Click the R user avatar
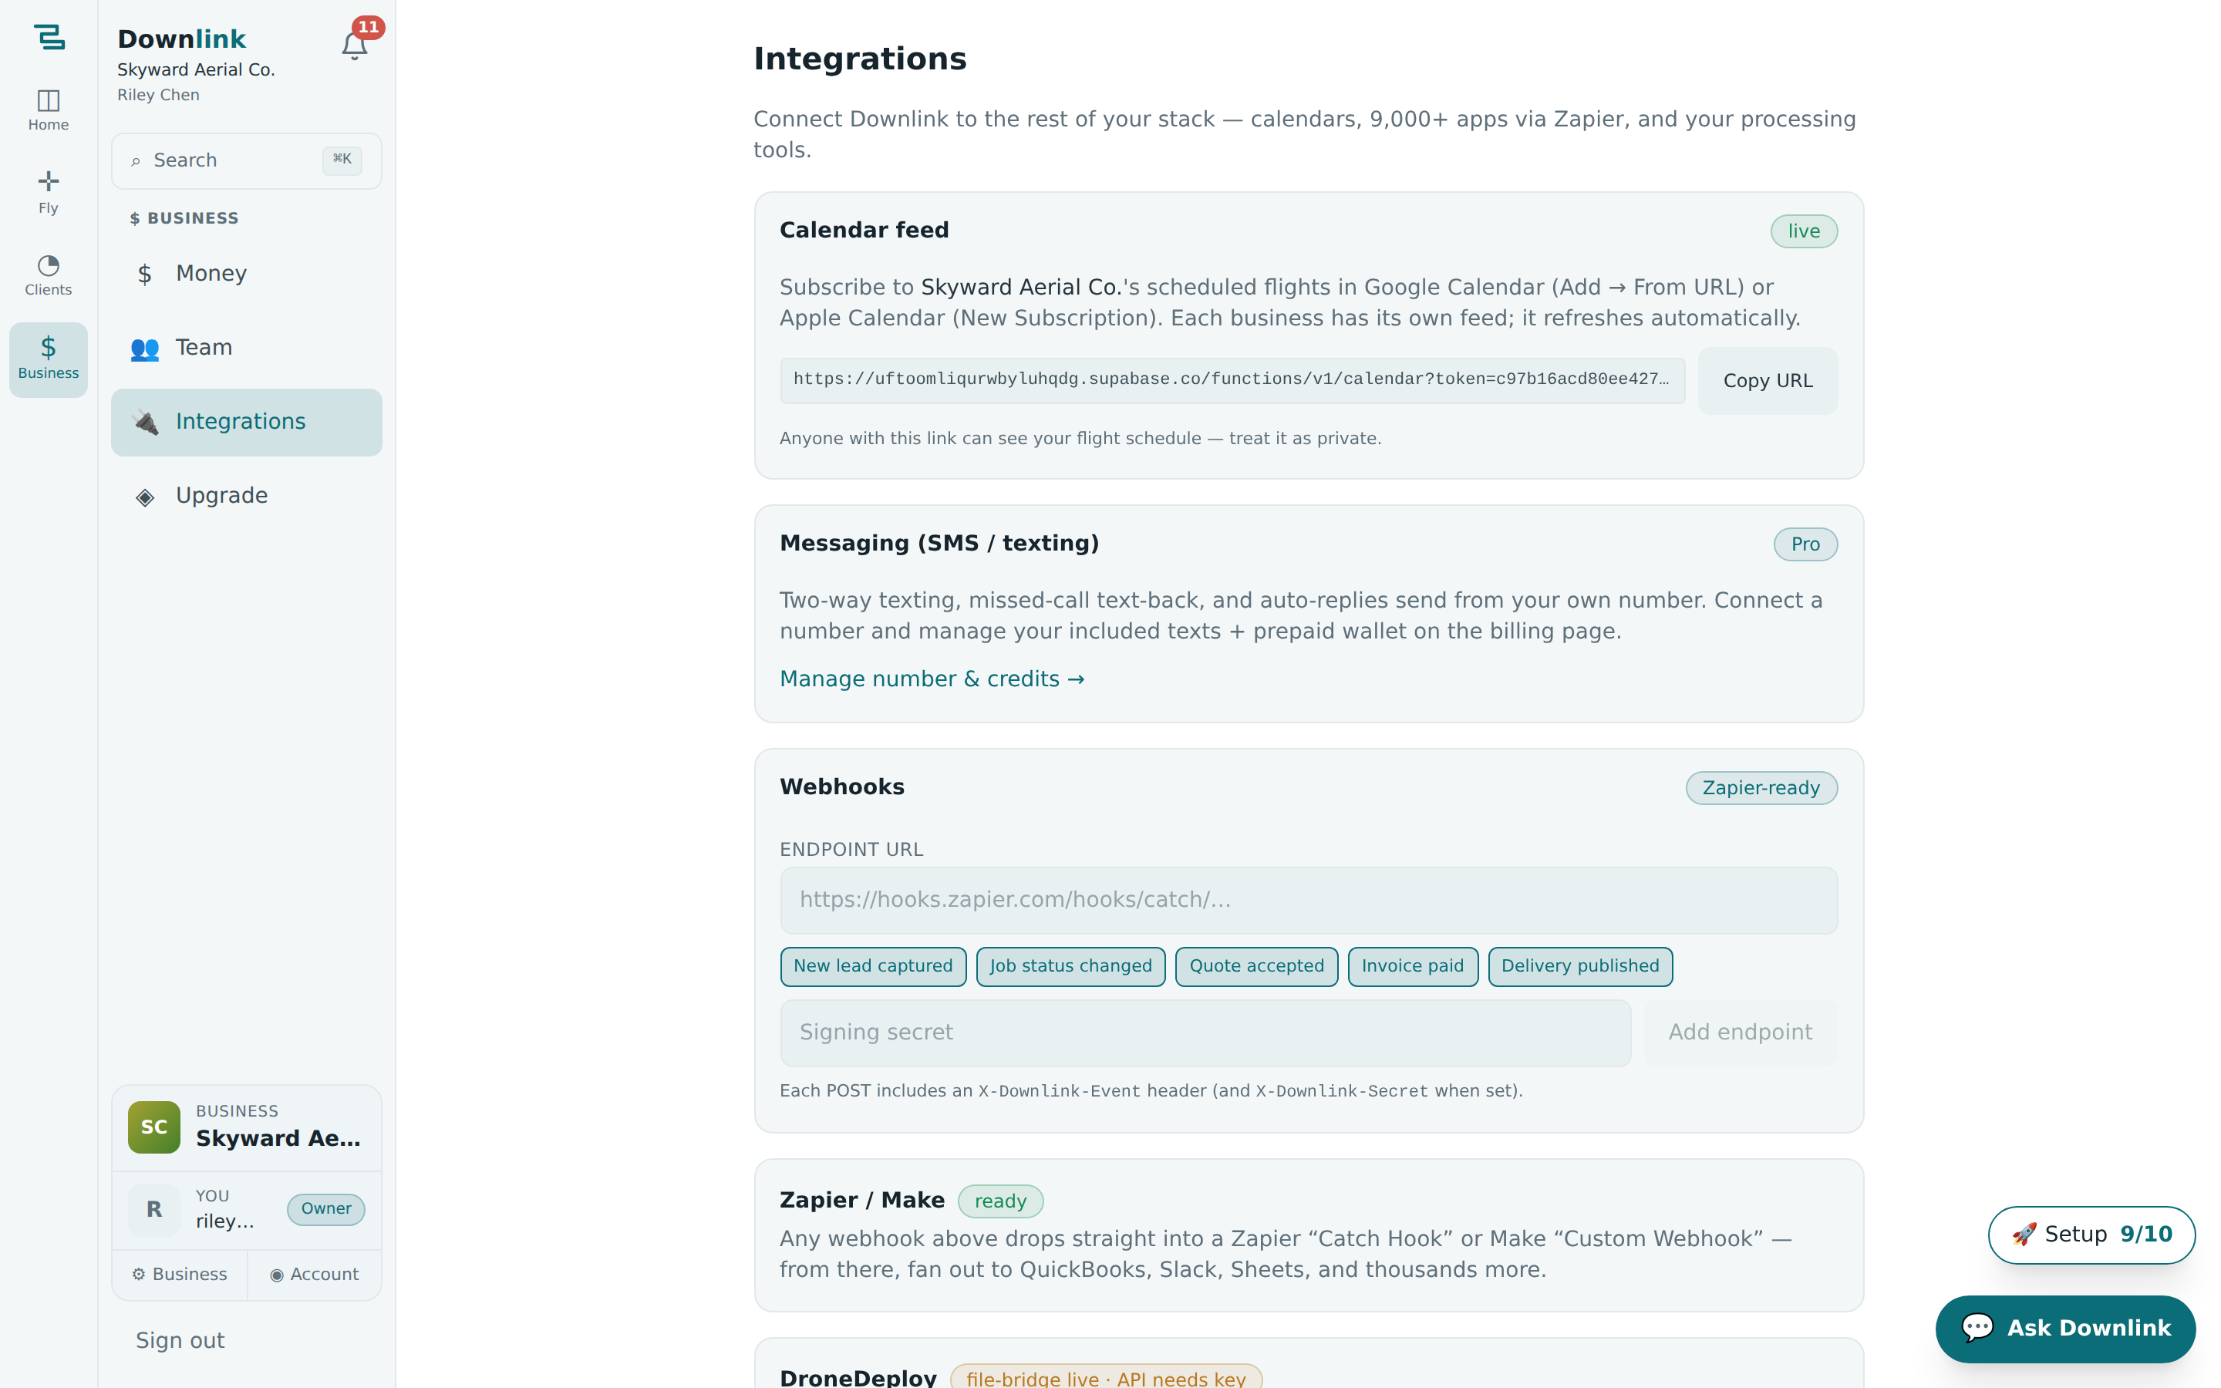 pos(153,1209)
